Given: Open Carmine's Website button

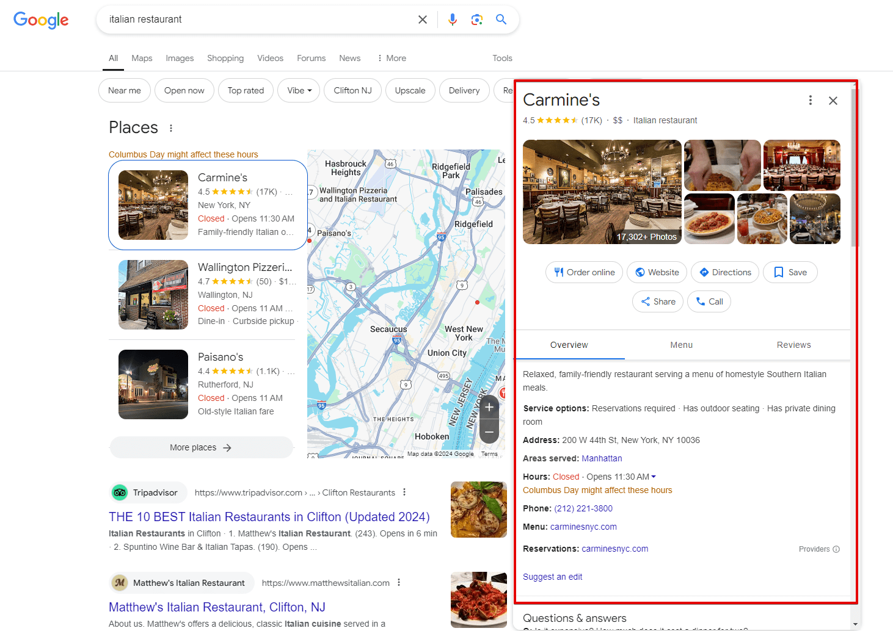Looking at the screenshot, I should (x=657, y=272).
